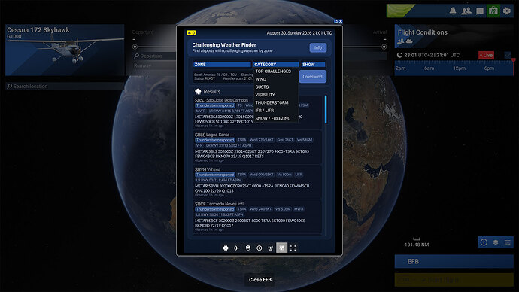Open the info circle icon above EFB panel

(484, 242)
